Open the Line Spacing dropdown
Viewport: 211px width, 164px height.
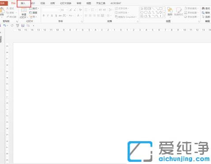[110, 10]
